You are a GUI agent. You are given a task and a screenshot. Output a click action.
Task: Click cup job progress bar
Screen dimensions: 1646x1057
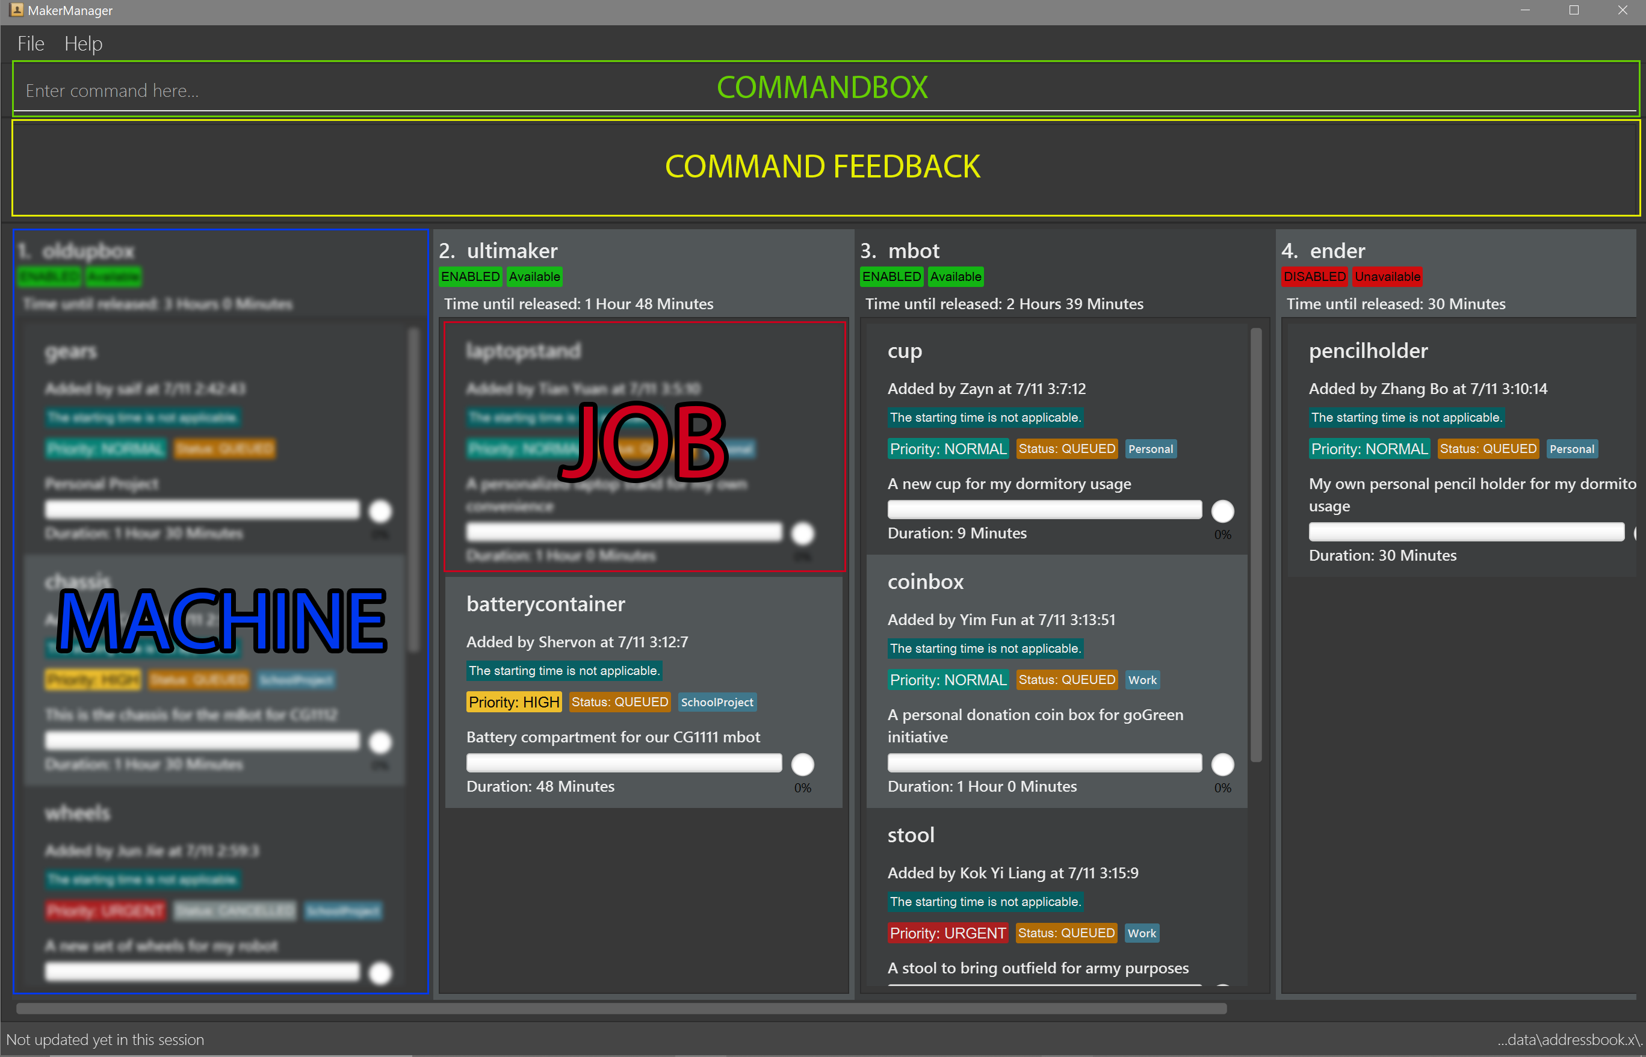coord(1044,510)
